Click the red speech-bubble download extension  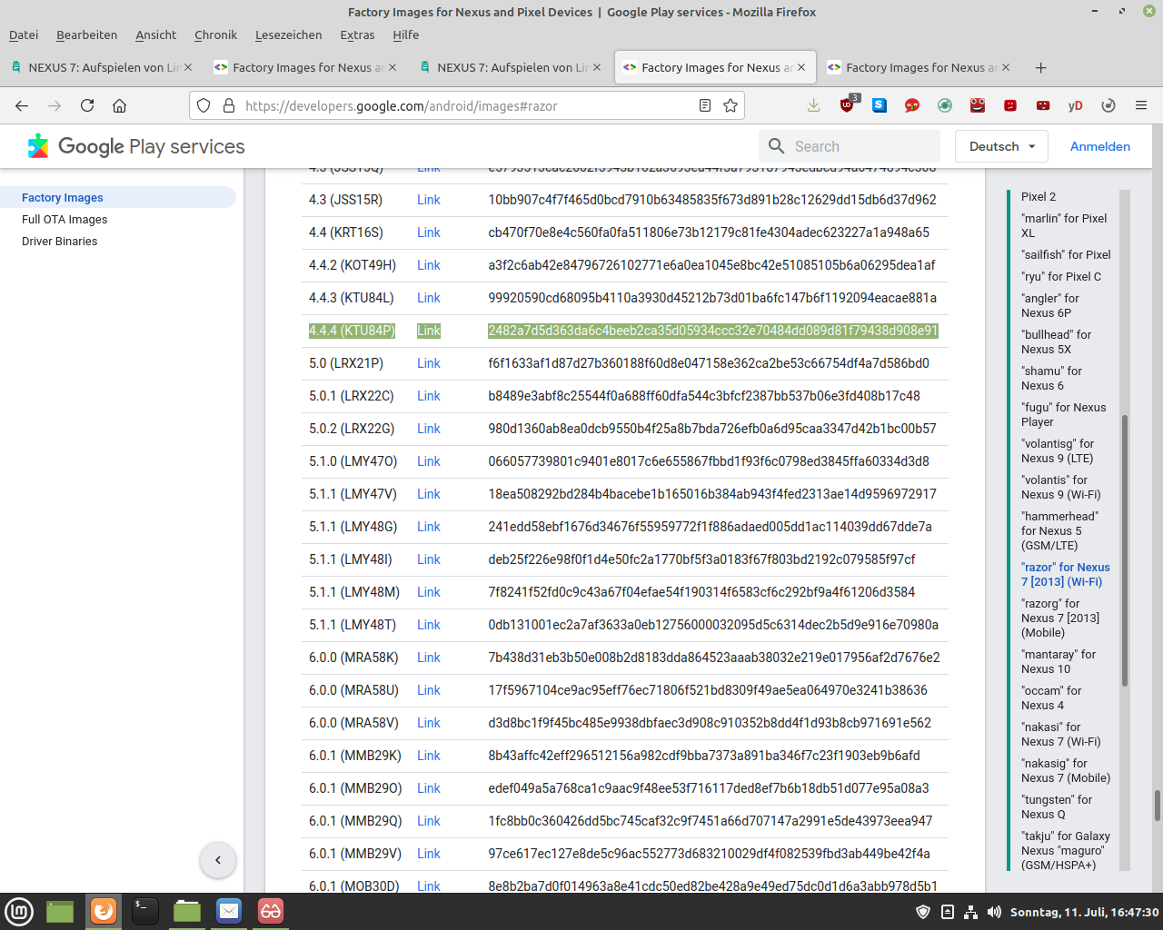(x=912, y=105)
